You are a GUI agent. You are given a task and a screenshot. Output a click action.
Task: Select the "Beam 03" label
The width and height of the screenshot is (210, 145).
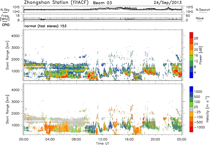click(102, 3)
